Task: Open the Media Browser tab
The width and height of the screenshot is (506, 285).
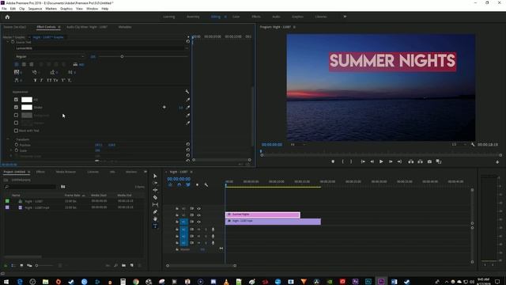Action: tap(66, 172)
